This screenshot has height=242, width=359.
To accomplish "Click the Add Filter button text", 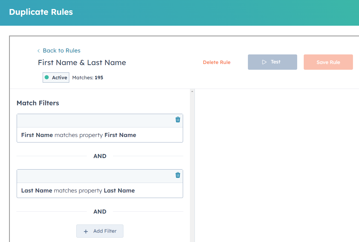I will point(105,231).
